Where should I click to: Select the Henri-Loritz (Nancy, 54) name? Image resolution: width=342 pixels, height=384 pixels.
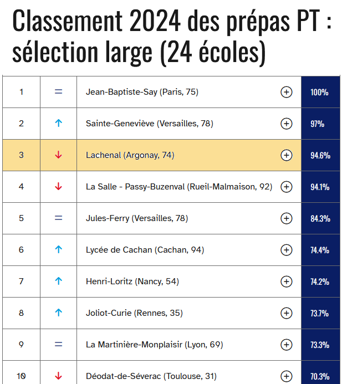click(132, 281)
